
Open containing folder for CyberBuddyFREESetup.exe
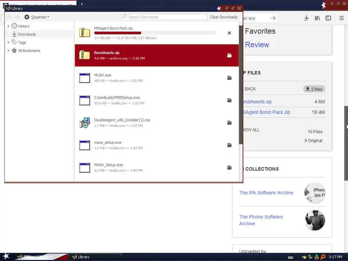[x=229, y=100]
